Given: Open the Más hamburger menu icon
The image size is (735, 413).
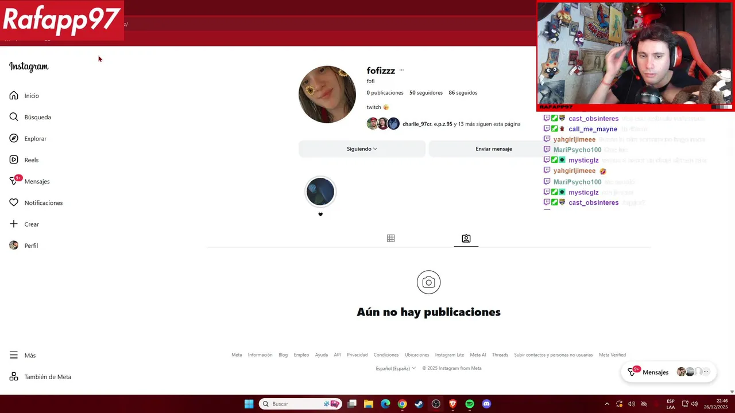Looking at the screenshot, I should point(14,355).
